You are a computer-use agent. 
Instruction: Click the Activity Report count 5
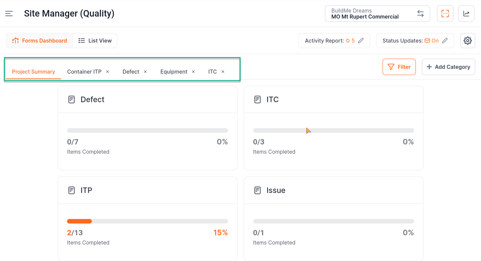[x=353, y=41]
